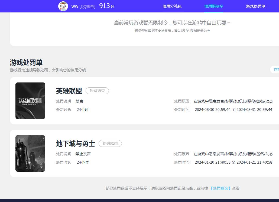This screenshot has width=279, height=202.
Task: Click the 处罚结束 badge on 英雄联盟
Action: pyautogui.click(x=97, y=91)
